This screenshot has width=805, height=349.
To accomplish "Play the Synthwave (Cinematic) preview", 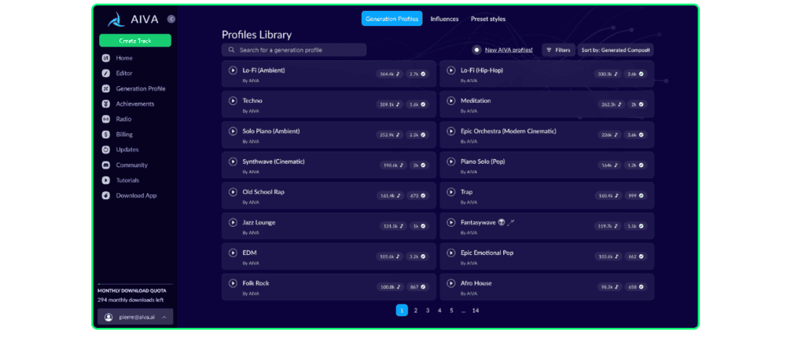I will (233, 162).
